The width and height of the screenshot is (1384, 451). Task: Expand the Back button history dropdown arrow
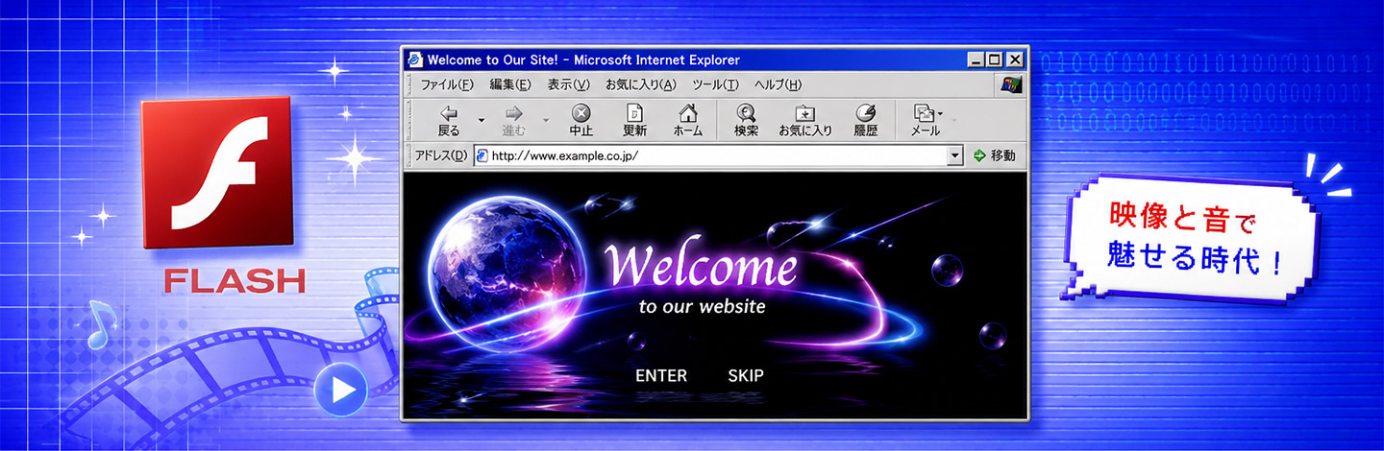point(481,120)
